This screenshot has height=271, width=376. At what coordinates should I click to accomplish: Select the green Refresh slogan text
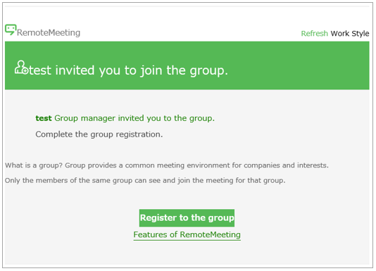click(314, 33)
